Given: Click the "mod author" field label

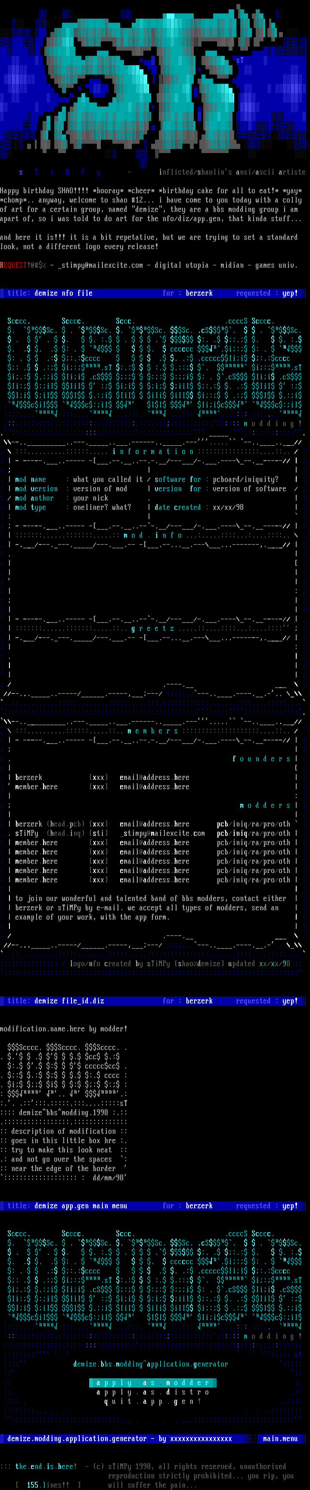Looking at the screenshot, I should click(34, 498).
